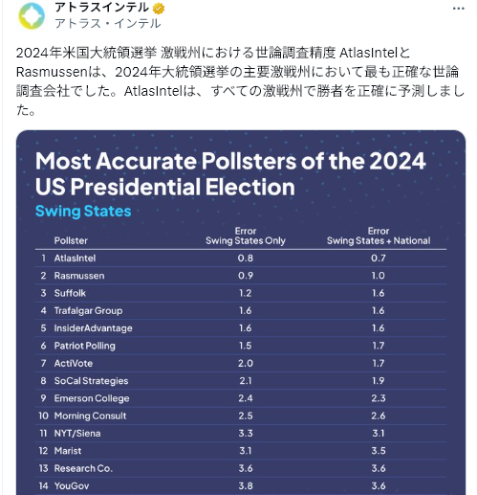The height and width of the screenshot is (495, 477).
Task: Click the Trafalgar Group row label
Action: [88, 311]
